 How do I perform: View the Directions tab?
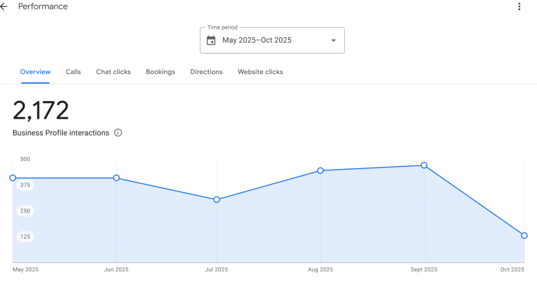pos(206,72)
